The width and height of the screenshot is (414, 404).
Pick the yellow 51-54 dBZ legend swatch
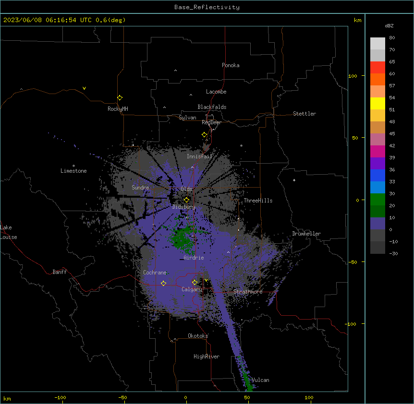click(x=377, y=103)
